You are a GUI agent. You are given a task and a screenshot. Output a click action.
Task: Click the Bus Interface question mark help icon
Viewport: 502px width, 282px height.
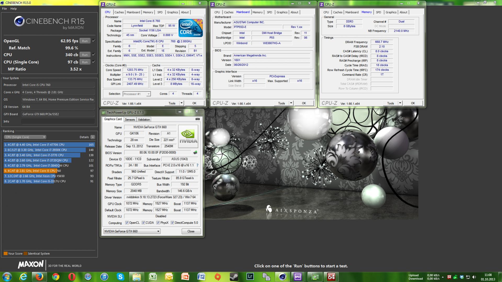click(197, 165)
